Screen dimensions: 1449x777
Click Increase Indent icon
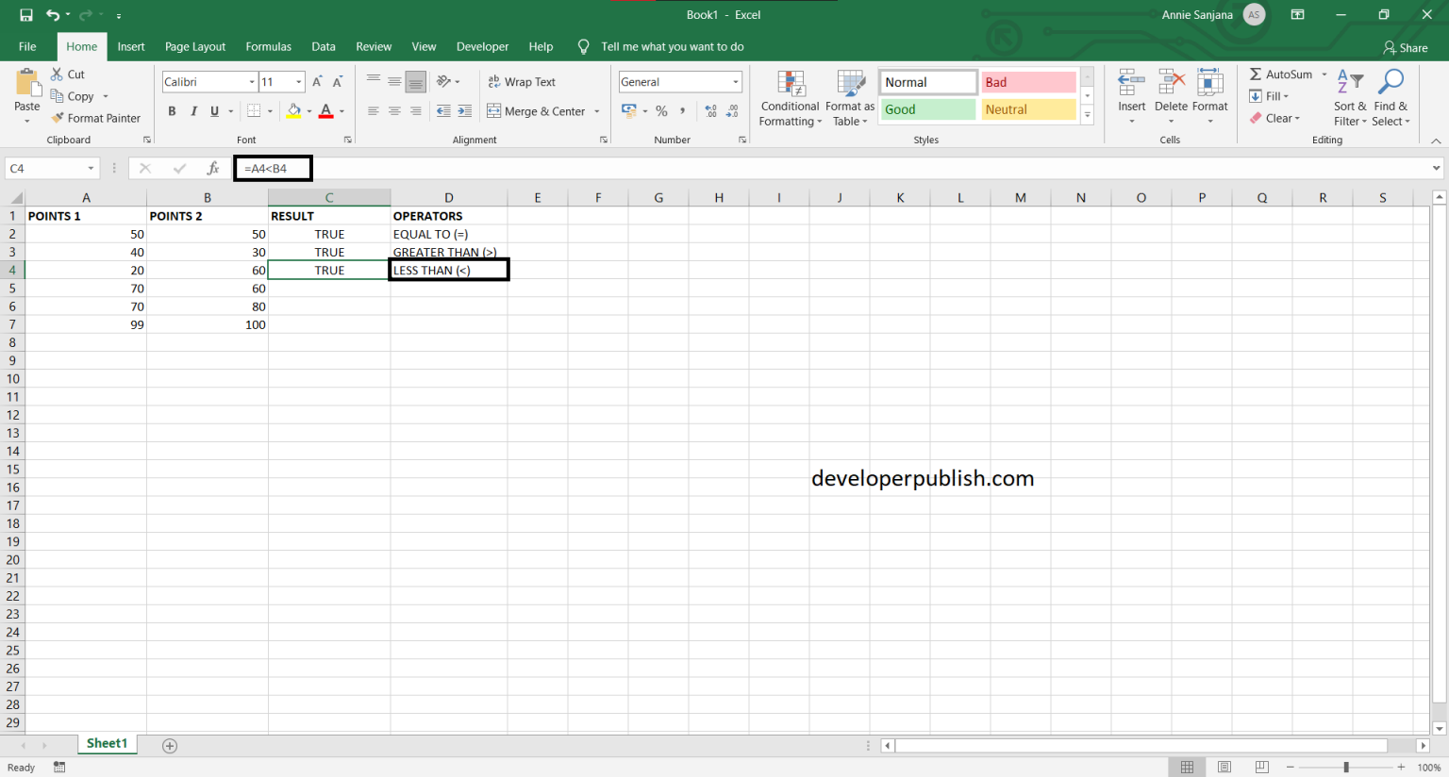tap(464, 111)
